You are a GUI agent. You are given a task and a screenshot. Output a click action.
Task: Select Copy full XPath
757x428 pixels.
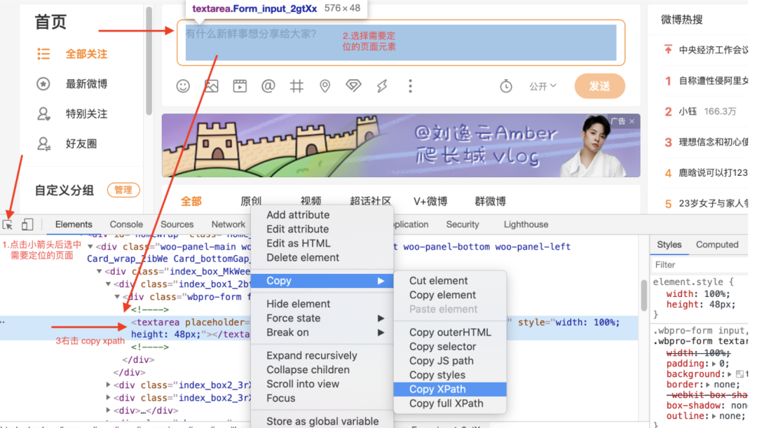coord(450,403)
